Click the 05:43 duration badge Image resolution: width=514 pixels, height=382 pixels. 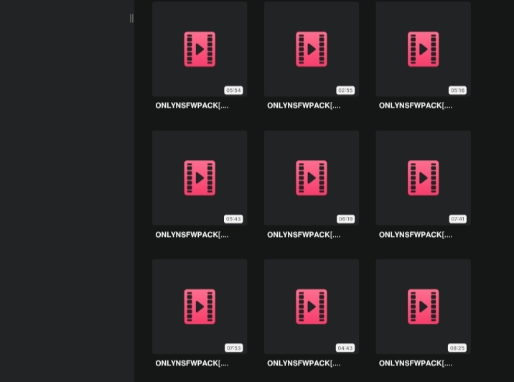[233, 219]
